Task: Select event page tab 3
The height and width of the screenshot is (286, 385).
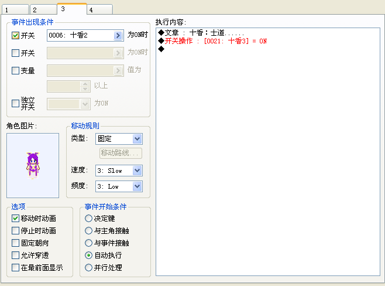Action: click(72, 9)
